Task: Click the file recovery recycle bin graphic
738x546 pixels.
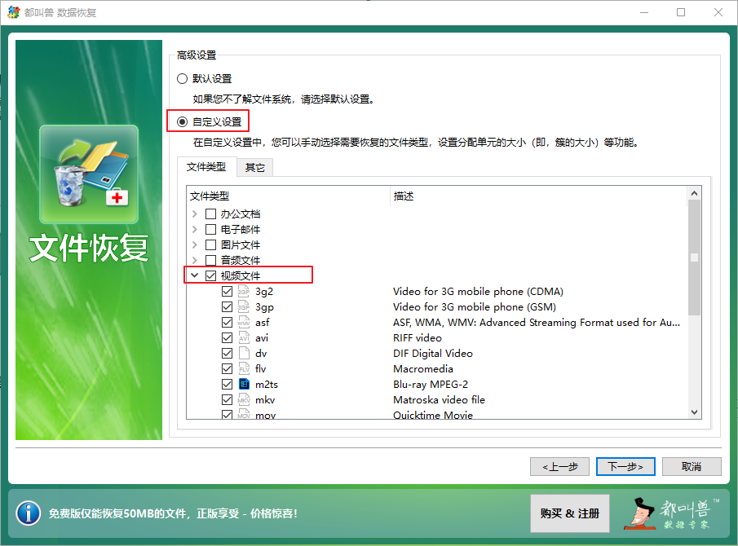Action: (89, 174)
